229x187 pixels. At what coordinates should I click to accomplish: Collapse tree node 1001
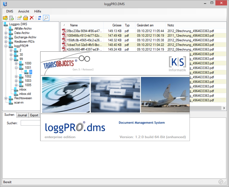click(x=16, y=68)
